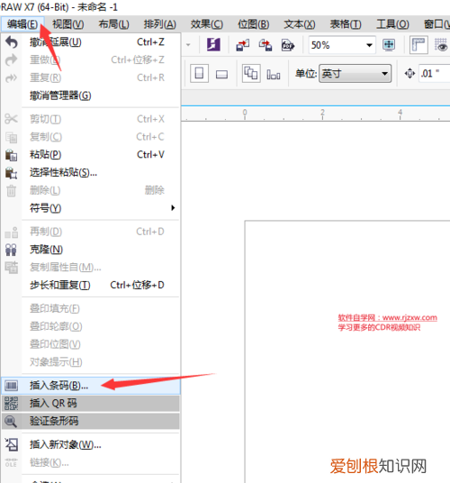Click the Paste clipboard icon

point(12,155)
